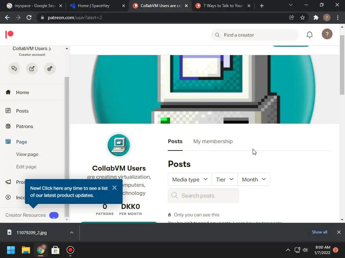This screenshot has width=345, height=258.
Task: Expand the CollabVM Users account chevron
Action: point(50,49)
